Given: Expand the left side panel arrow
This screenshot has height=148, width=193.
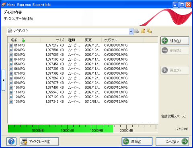Looking at the screenshot, I should pyautogui.click(x=4, y=80).
